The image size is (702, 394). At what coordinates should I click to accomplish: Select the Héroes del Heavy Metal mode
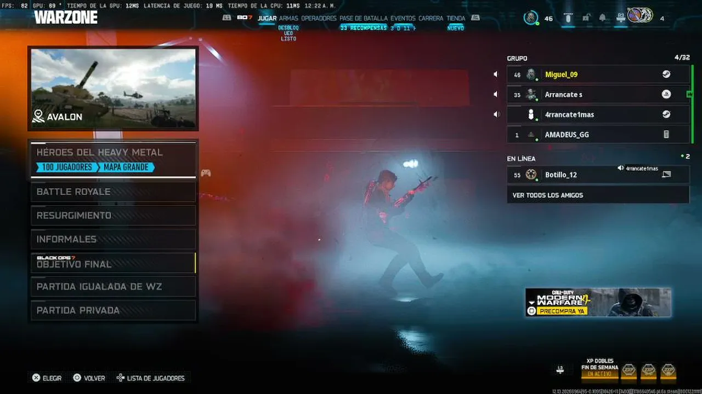[x=113, y=159]
